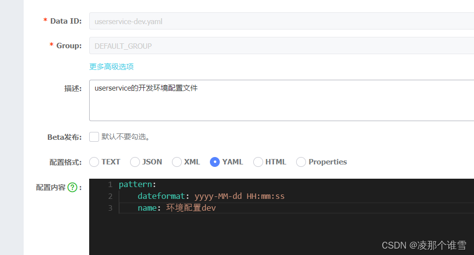Click the 'name' key in line 3

[x=147, y=208]
